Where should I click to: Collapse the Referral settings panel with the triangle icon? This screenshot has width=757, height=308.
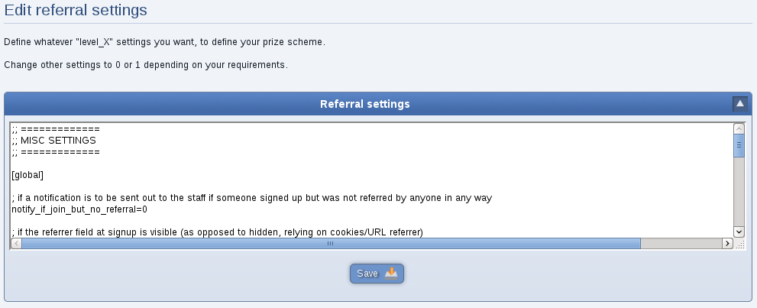tap(739, 104)
